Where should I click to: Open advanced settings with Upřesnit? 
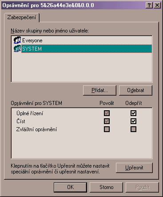[134, 168]
